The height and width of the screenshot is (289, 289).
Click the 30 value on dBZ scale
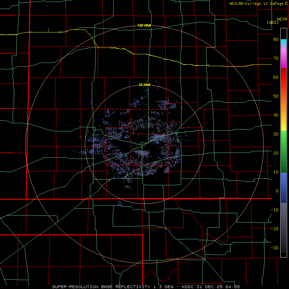pyautogui.click(x=276, y=134)
